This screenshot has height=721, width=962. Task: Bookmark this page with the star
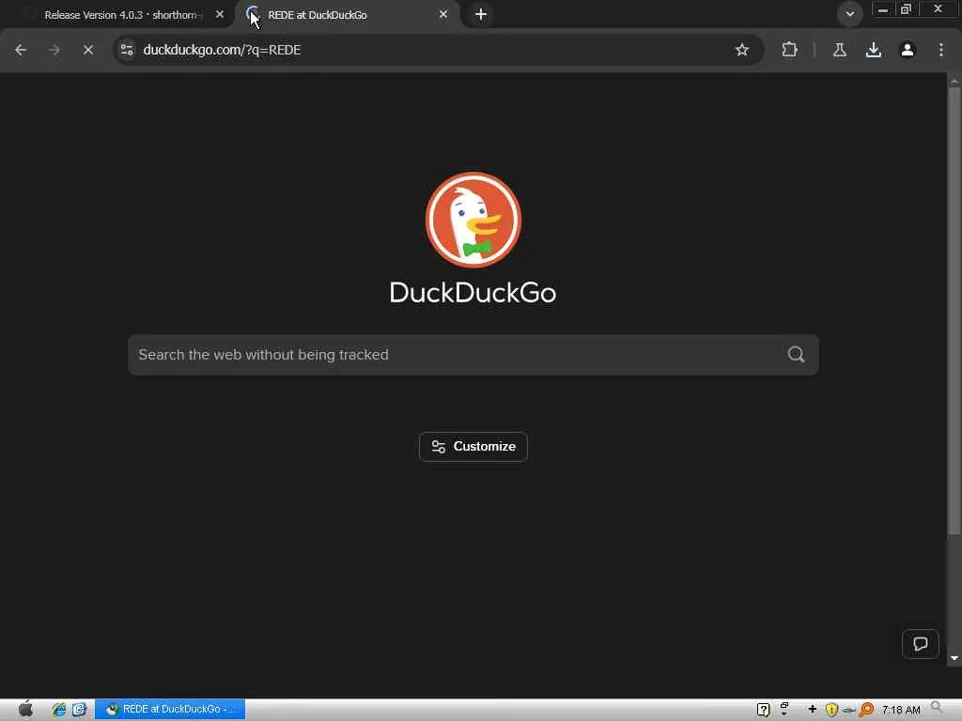[742, 50]
